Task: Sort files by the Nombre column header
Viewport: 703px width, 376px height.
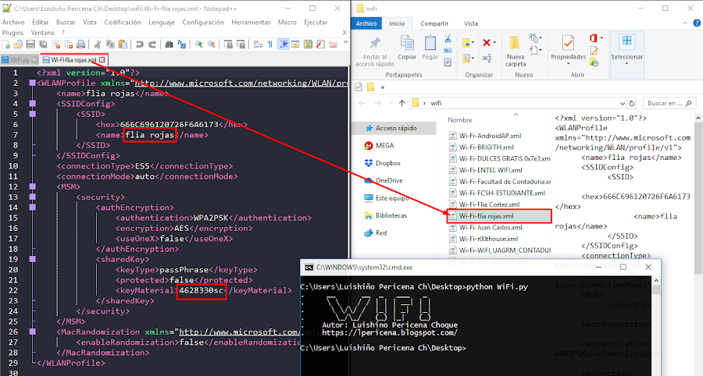Action: [459, 120]
